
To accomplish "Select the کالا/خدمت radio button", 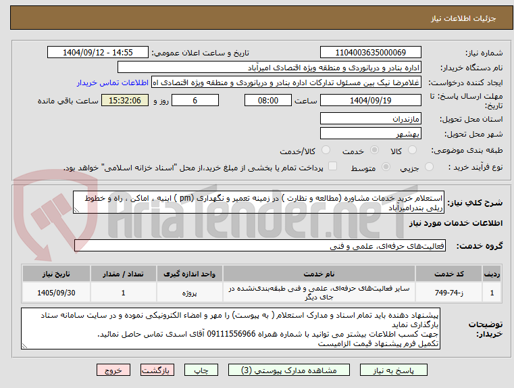I will 326,150.
